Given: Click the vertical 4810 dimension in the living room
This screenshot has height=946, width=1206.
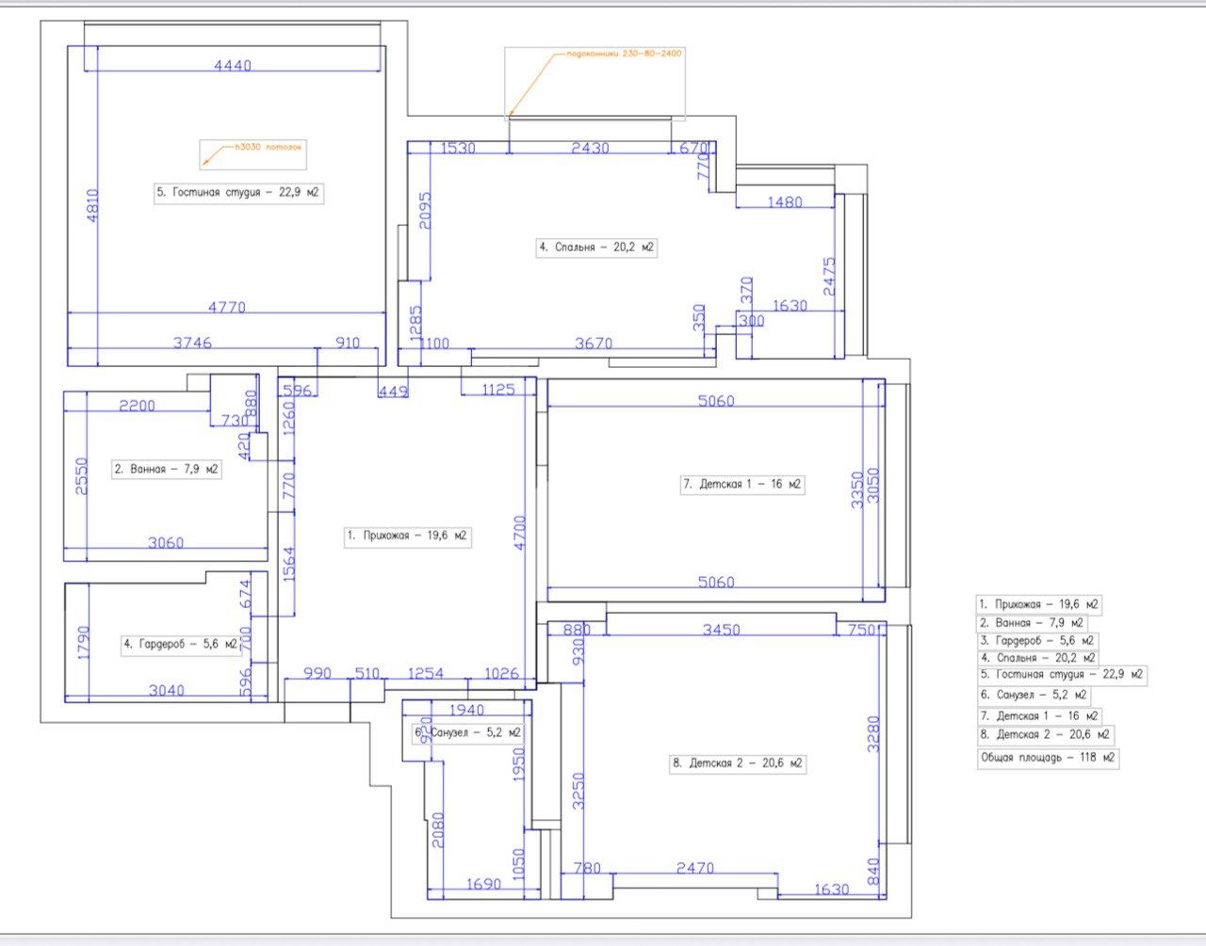Looking at the screenshot, I should 91,206.
